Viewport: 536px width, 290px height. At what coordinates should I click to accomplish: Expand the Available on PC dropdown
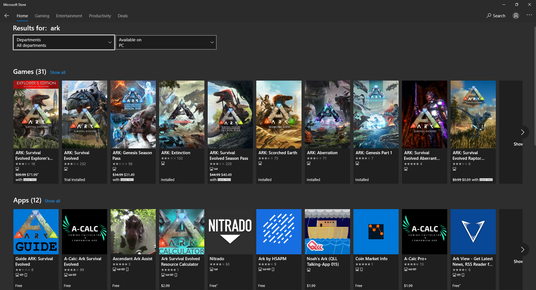[x=166, y=42]
